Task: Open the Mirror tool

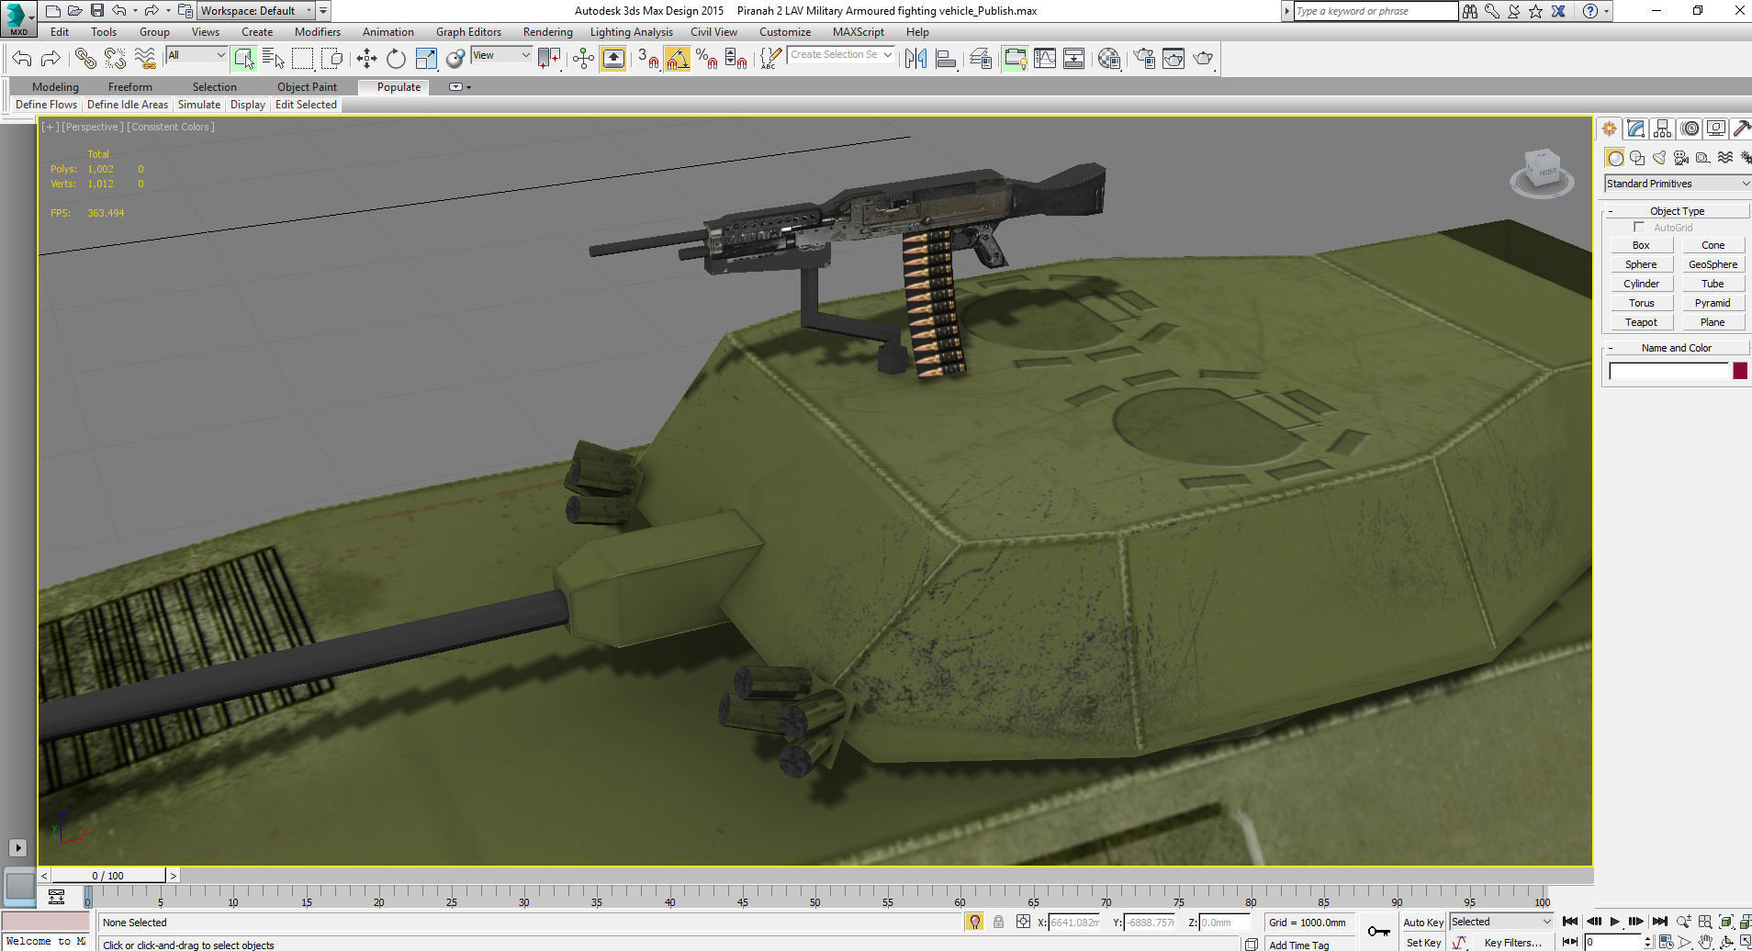Action: [x=915, y=59]
